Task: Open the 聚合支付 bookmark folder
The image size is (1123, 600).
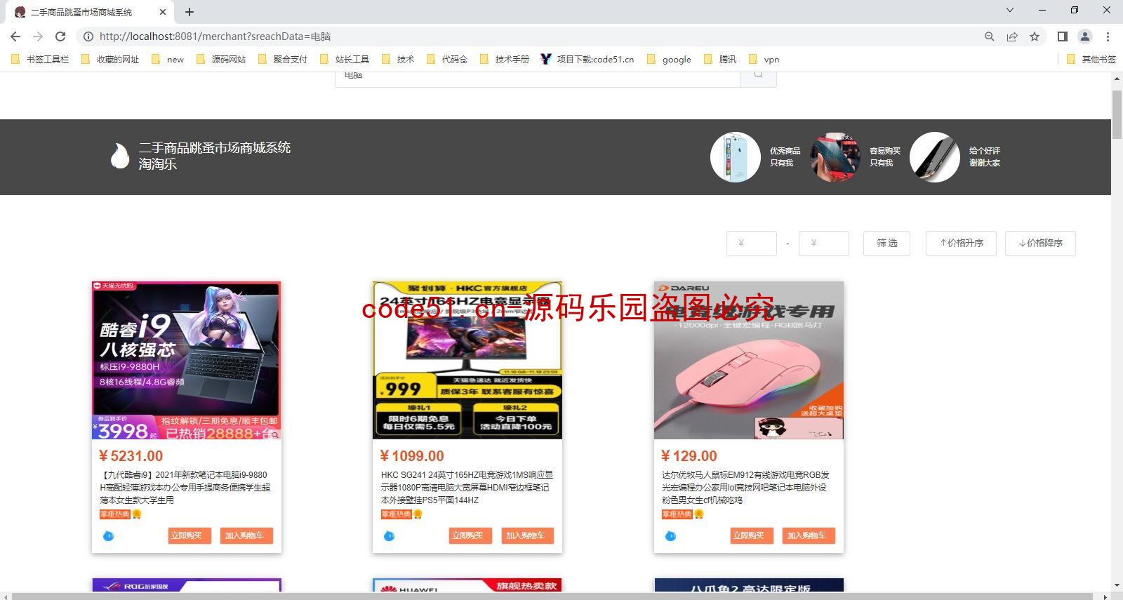Action: (283, 60)
